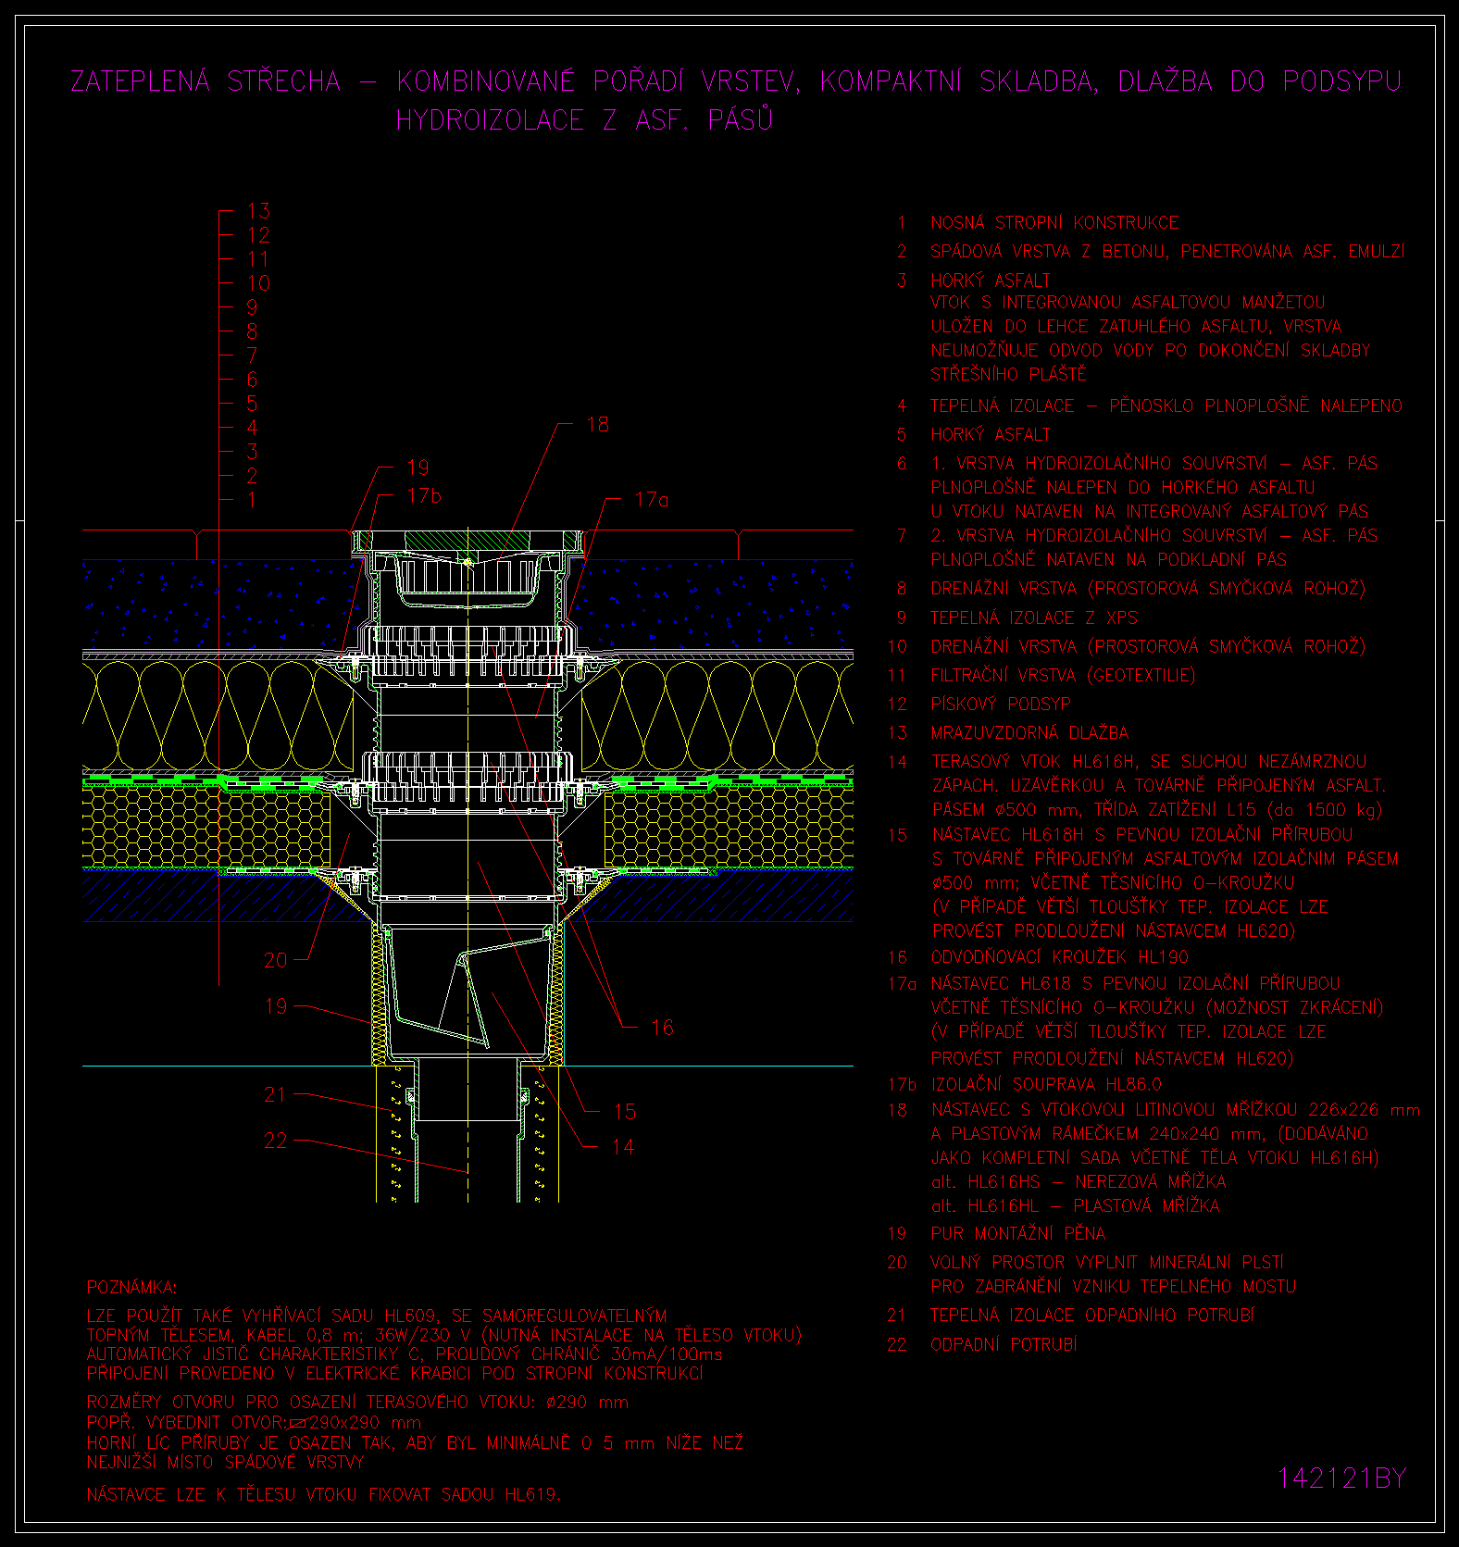1459x1547 pixels.
Task: Select 'ODPADNÍ POTRUBÍ' legend entry
Action: (1004, 1344)
